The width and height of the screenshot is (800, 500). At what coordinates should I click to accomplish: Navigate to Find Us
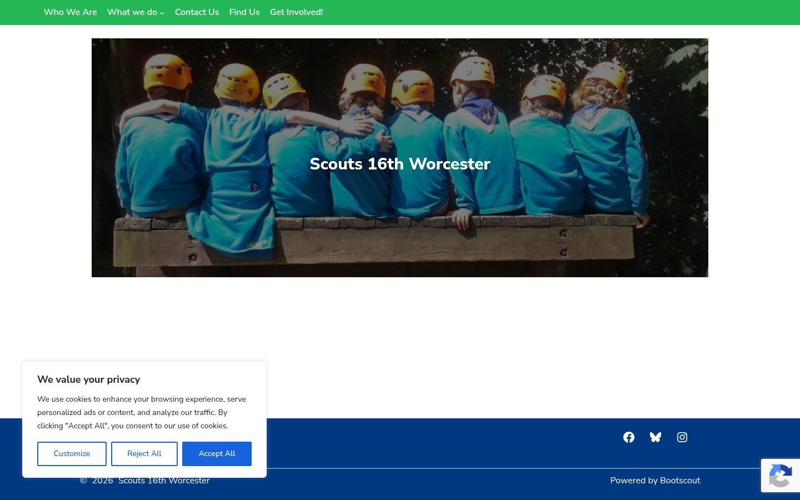click(x=244, y=12)
